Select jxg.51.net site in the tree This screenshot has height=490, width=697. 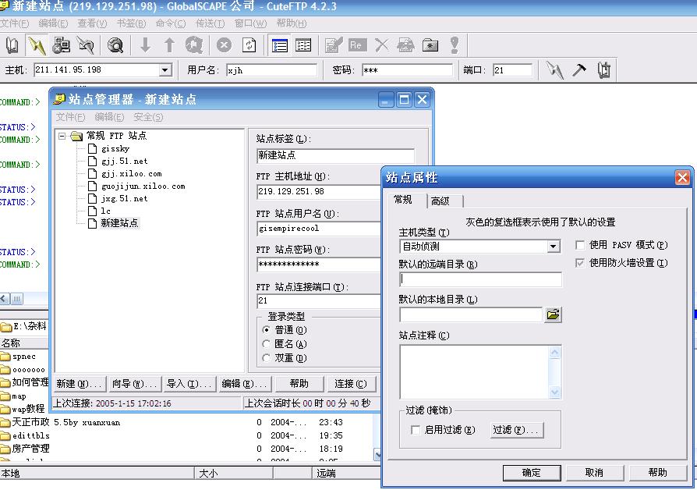[x=125, y=198]
